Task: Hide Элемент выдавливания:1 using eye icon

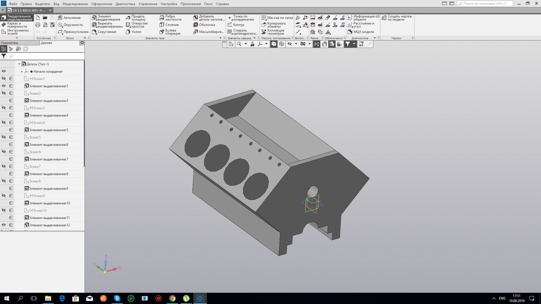Action: [4, 86]
